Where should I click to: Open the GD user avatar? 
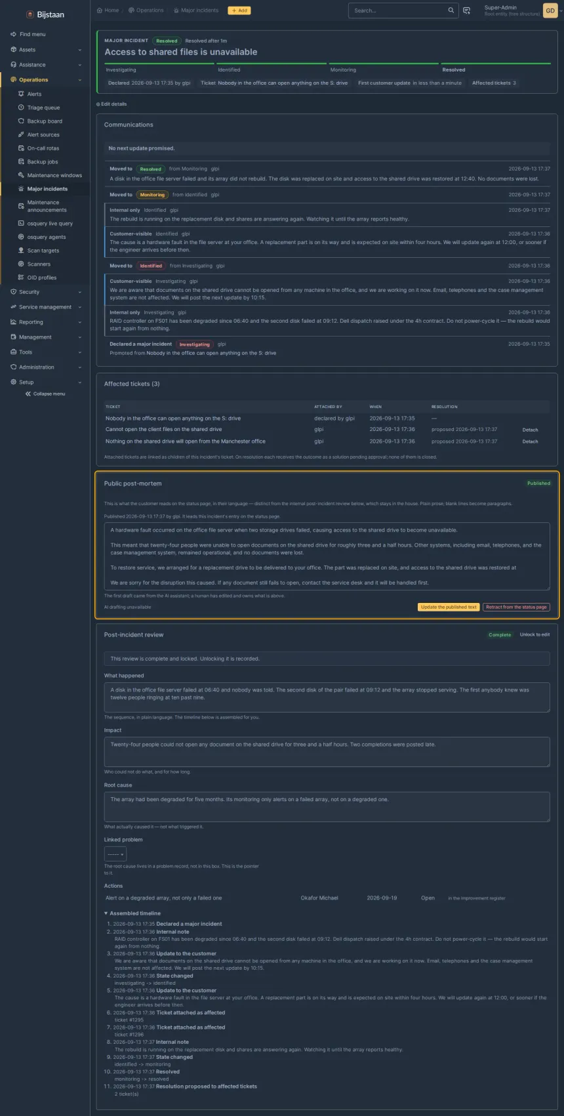pos(550,10)
